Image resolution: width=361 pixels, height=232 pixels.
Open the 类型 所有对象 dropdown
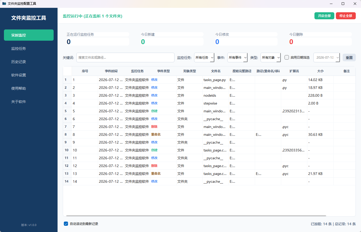click(x=271, y=58)
